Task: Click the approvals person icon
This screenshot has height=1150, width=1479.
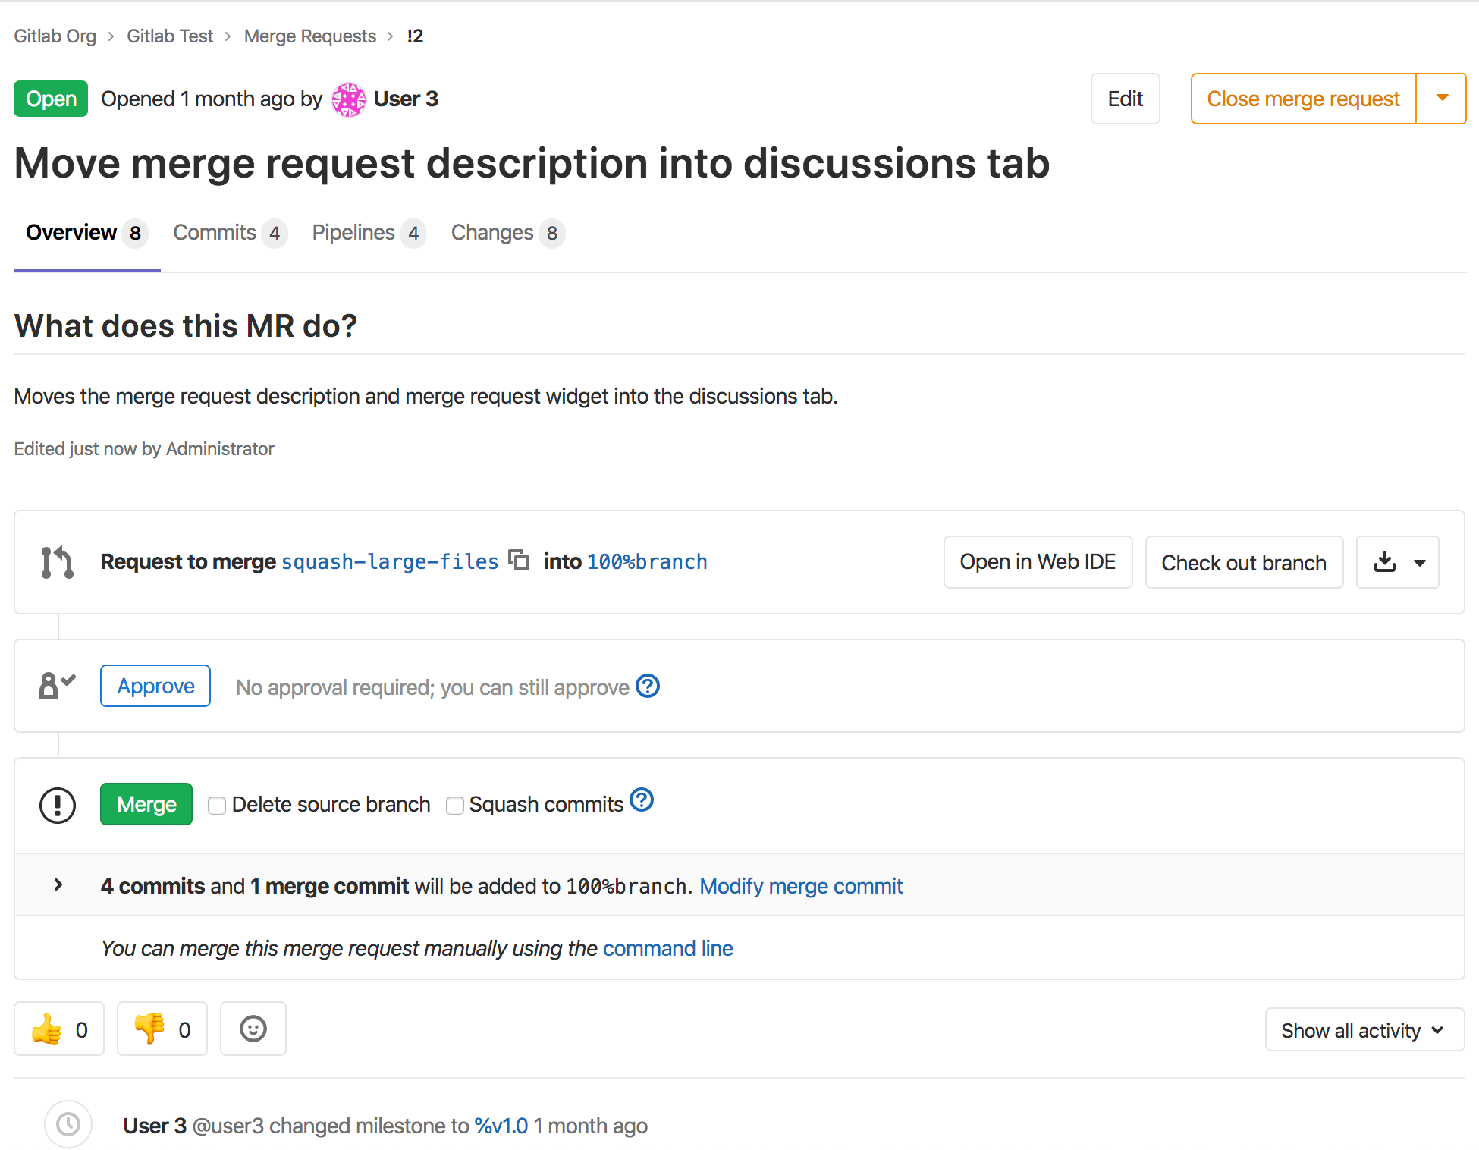Action: pos(58,686)
